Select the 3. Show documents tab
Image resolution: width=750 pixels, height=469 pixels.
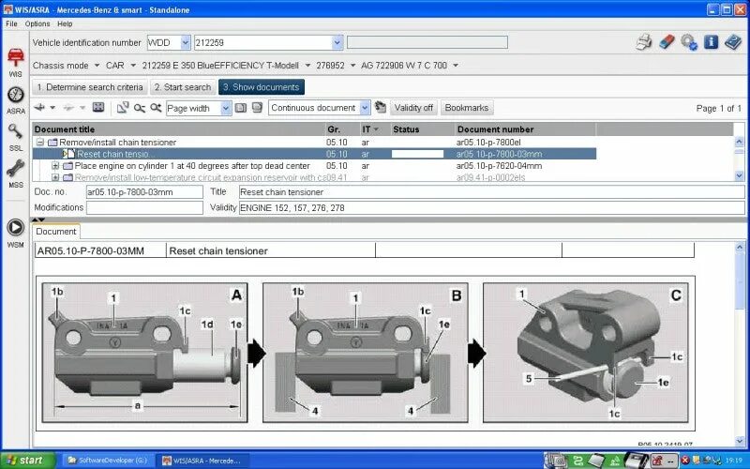pyautogui.click(x=262, y=87)
